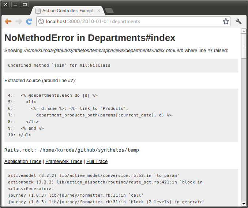248x208 pixels.
Task: Click scrollbar down arrow
Action: [x=244, y=204]
